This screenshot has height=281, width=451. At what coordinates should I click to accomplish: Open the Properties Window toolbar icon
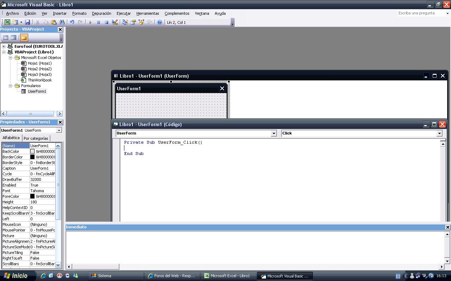[x=133, y=22]
